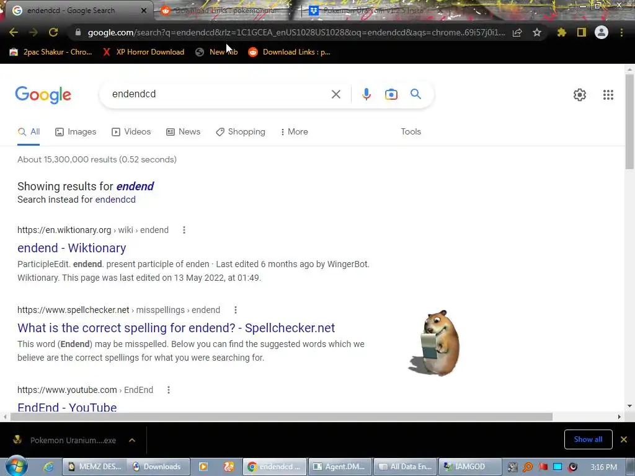Open the Google apps grid

tap(608, 95)
